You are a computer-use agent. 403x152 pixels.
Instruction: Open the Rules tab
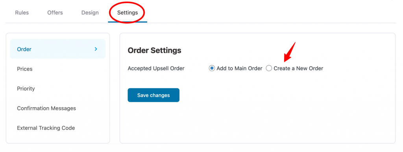pos(22,13)
